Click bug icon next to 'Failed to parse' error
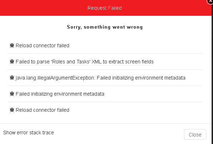 (x=12, y=62)
